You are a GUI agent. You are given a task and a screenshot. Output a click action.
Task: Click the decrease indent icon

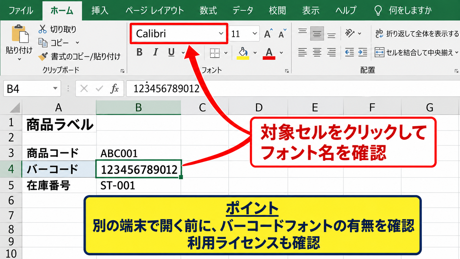[x=349, y=52]
